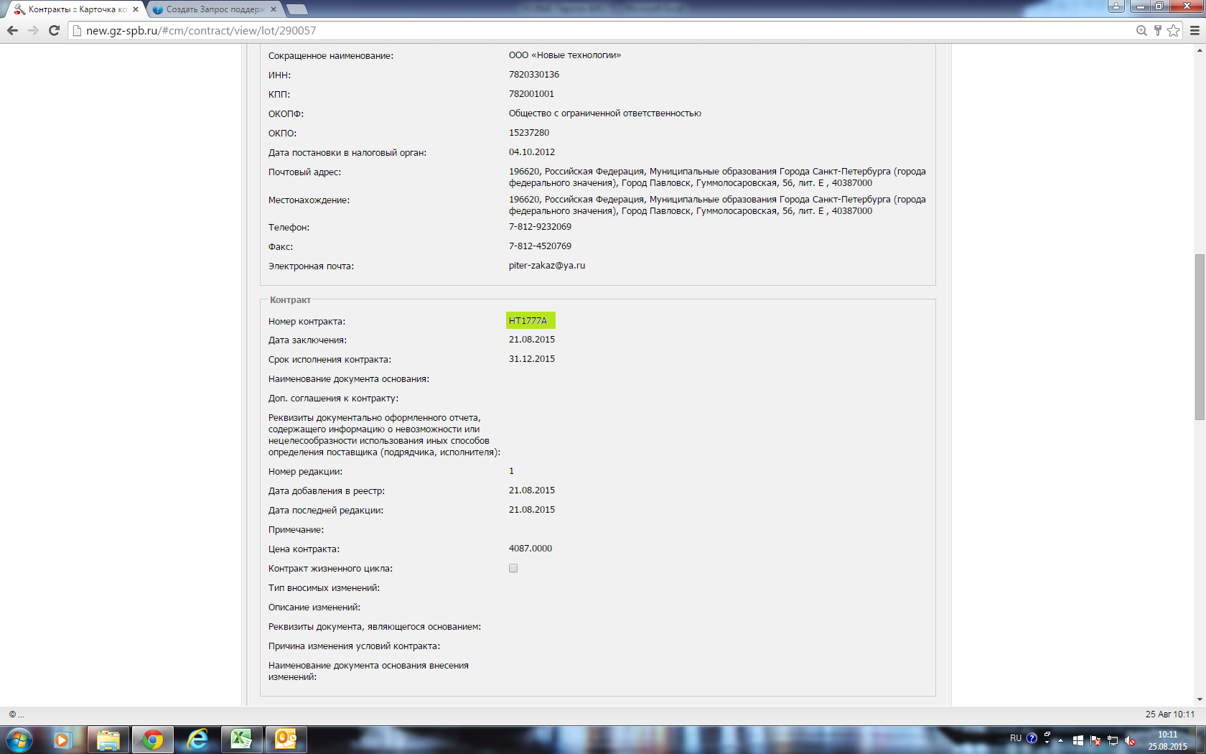Viewport: 1206px width, 754px height.
Task: Click the fax number 7-812-4520769
Action: tap(541, 246)
